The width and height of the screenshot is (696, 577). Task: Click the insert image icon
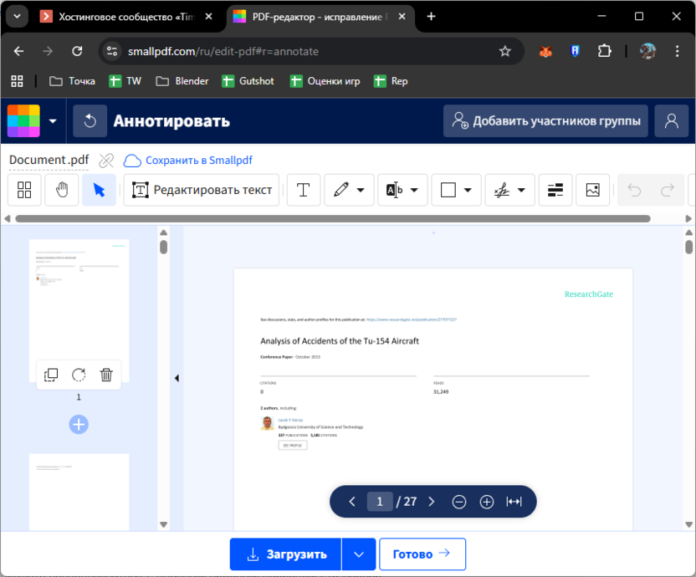pos(592,190)
